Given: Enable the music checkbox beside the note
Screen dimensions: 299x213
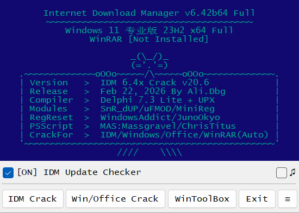Looking at the screenshot, I should tap(282, 173).
